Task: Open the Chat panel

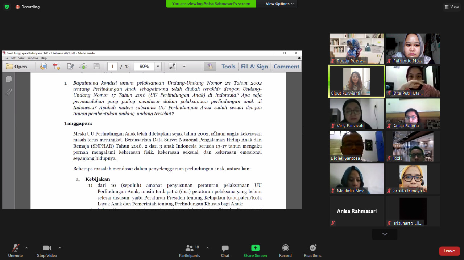Action: (x=225, y=250)
